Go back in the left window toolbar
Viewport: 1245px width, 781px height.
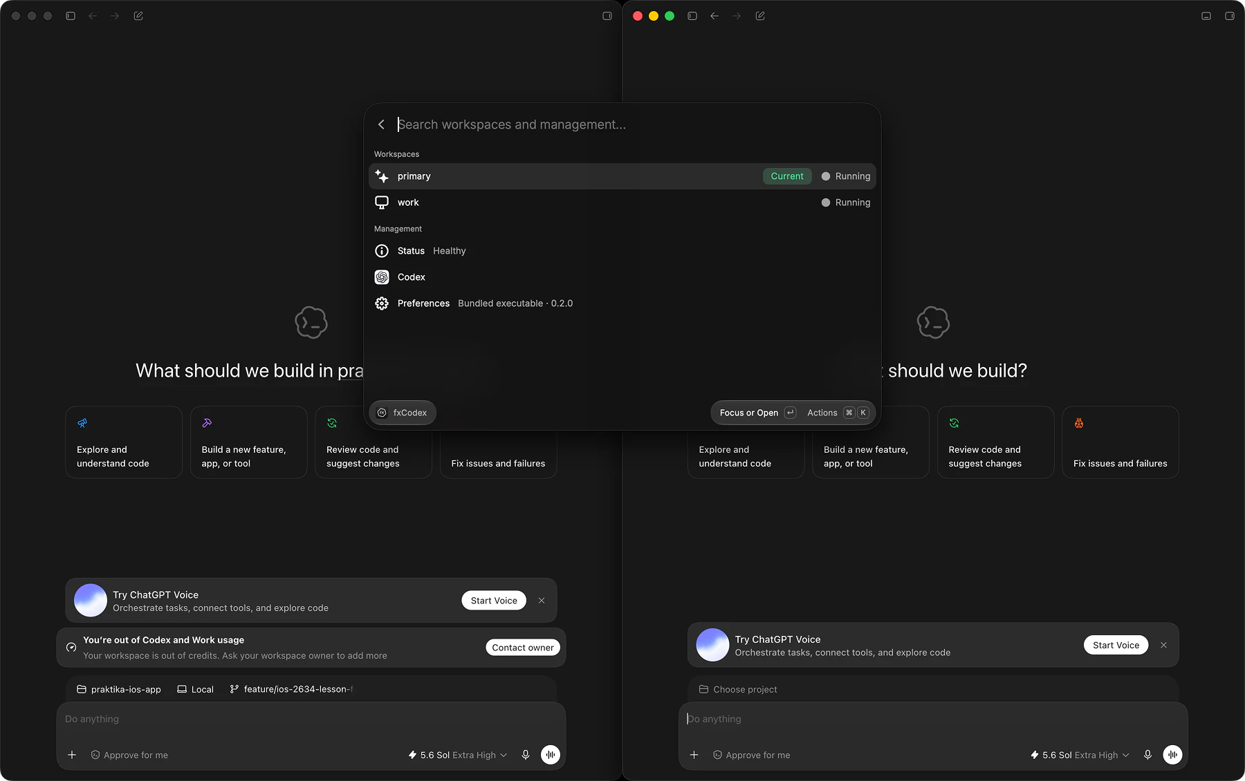(93, 16)
